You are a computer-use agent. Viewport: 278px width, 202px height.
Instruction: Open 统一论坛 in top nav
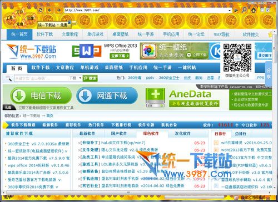(196, 34)
